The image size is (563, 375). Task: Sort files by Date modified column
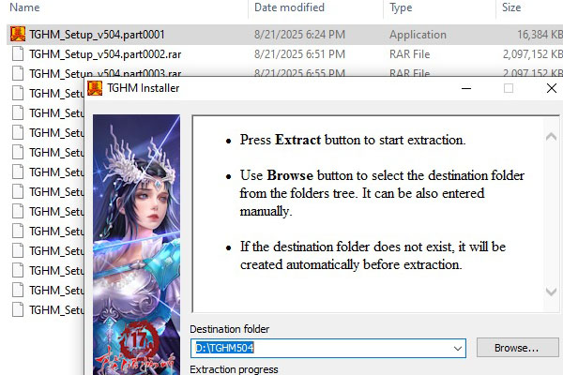pos(289,7)
